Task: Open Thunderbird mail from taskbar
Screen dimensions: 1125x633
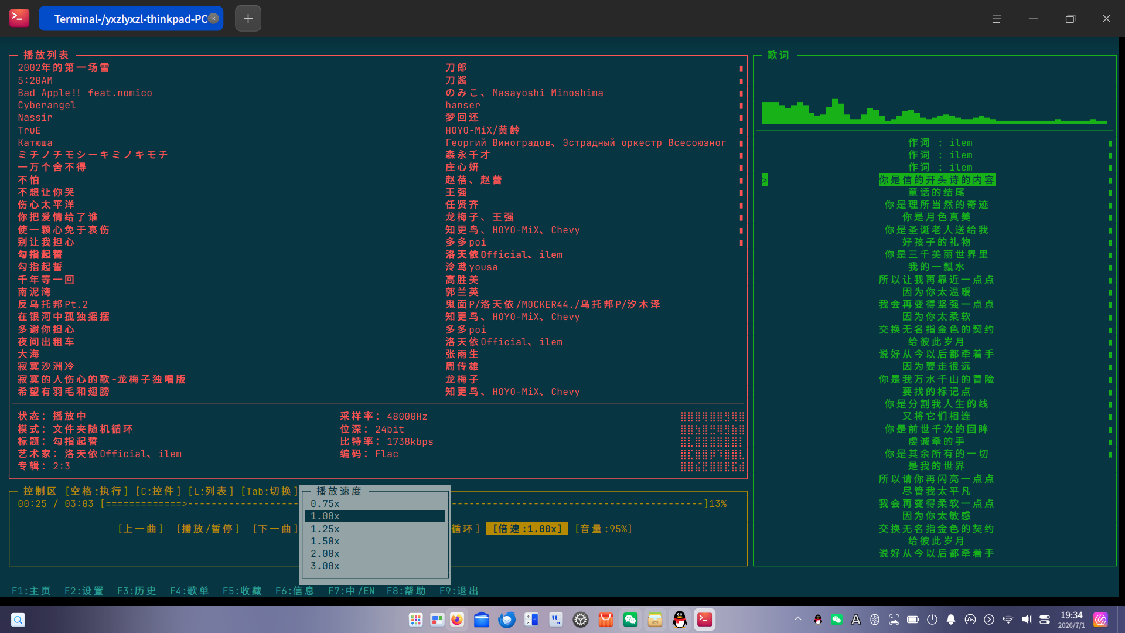Action: pos(507,620)
